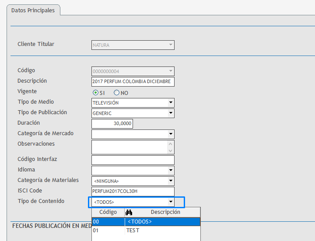Switch to the Datos Principales tab
Image resolution: width=315 pixels, height=241 pixels.
point(33,10)
